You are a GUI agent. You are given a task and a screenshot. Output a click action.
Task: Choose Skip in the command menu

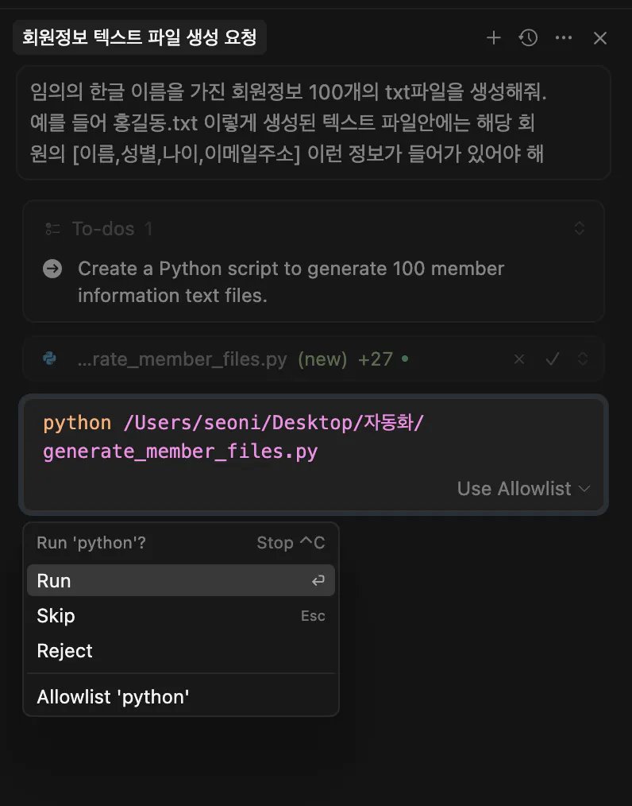180,616
